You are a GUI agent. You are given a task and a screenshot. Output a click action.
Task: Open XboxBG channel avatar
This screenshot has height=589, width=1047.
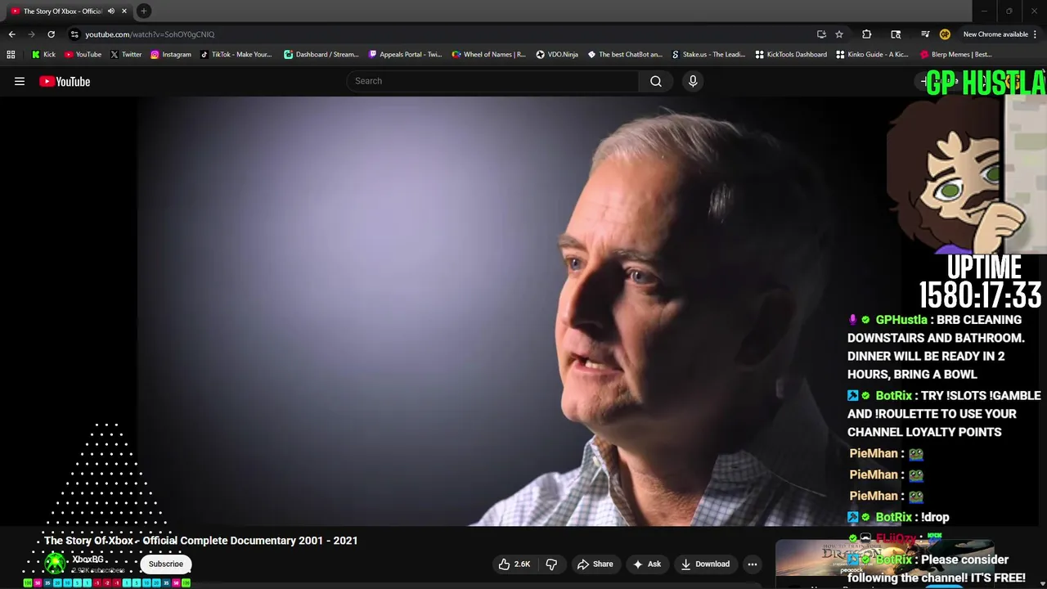point(55,563)
